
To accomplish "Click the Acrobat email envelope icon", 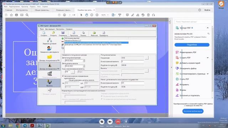I will click(x=22, y=15).
